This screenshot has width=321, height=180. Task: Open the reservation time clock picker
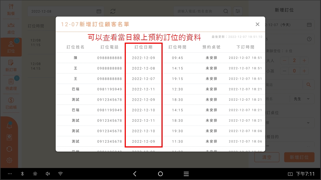coord(309,39)
